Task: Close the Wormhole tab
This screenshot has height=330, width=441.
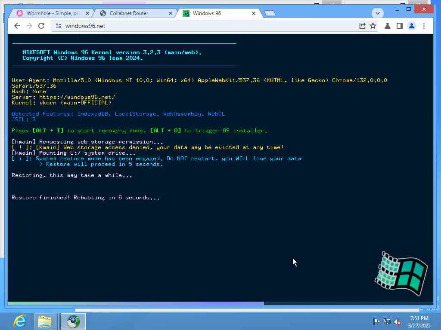Action: (x=87, y=13)
